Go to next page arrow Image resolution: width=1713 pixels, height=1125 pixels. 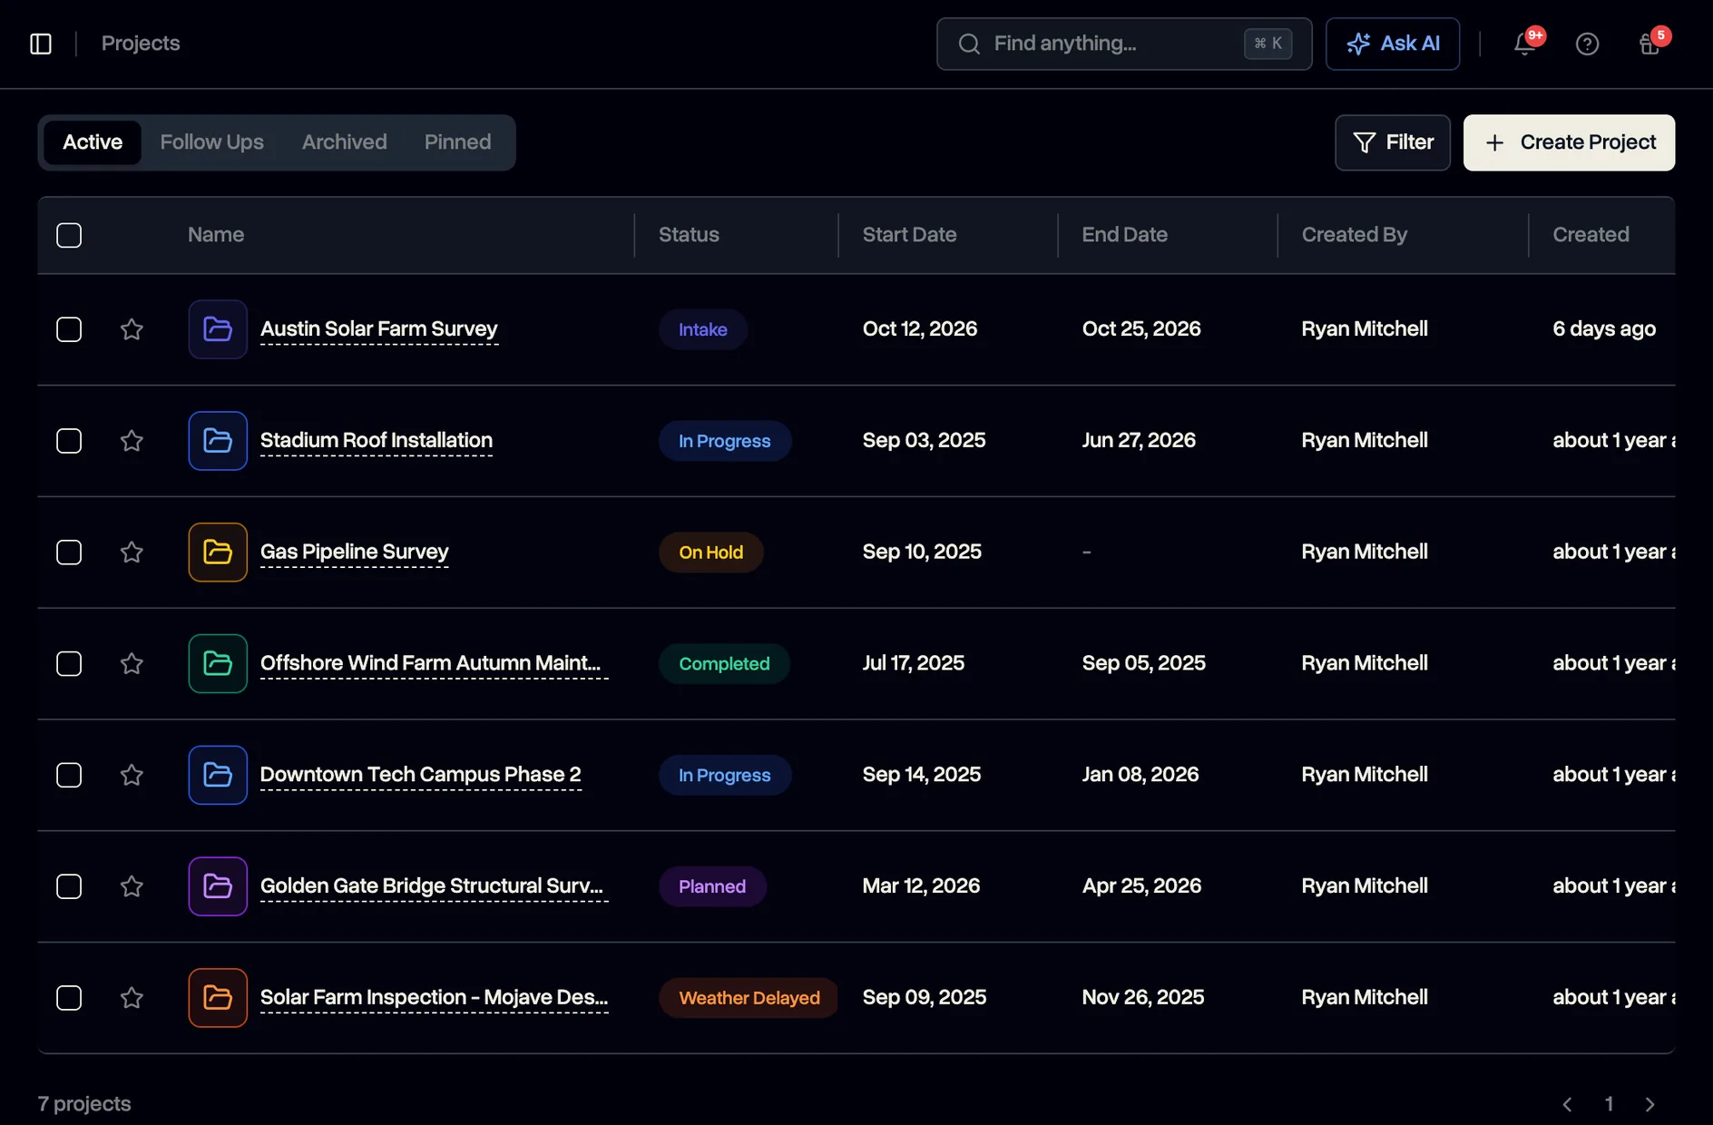1650,1104
